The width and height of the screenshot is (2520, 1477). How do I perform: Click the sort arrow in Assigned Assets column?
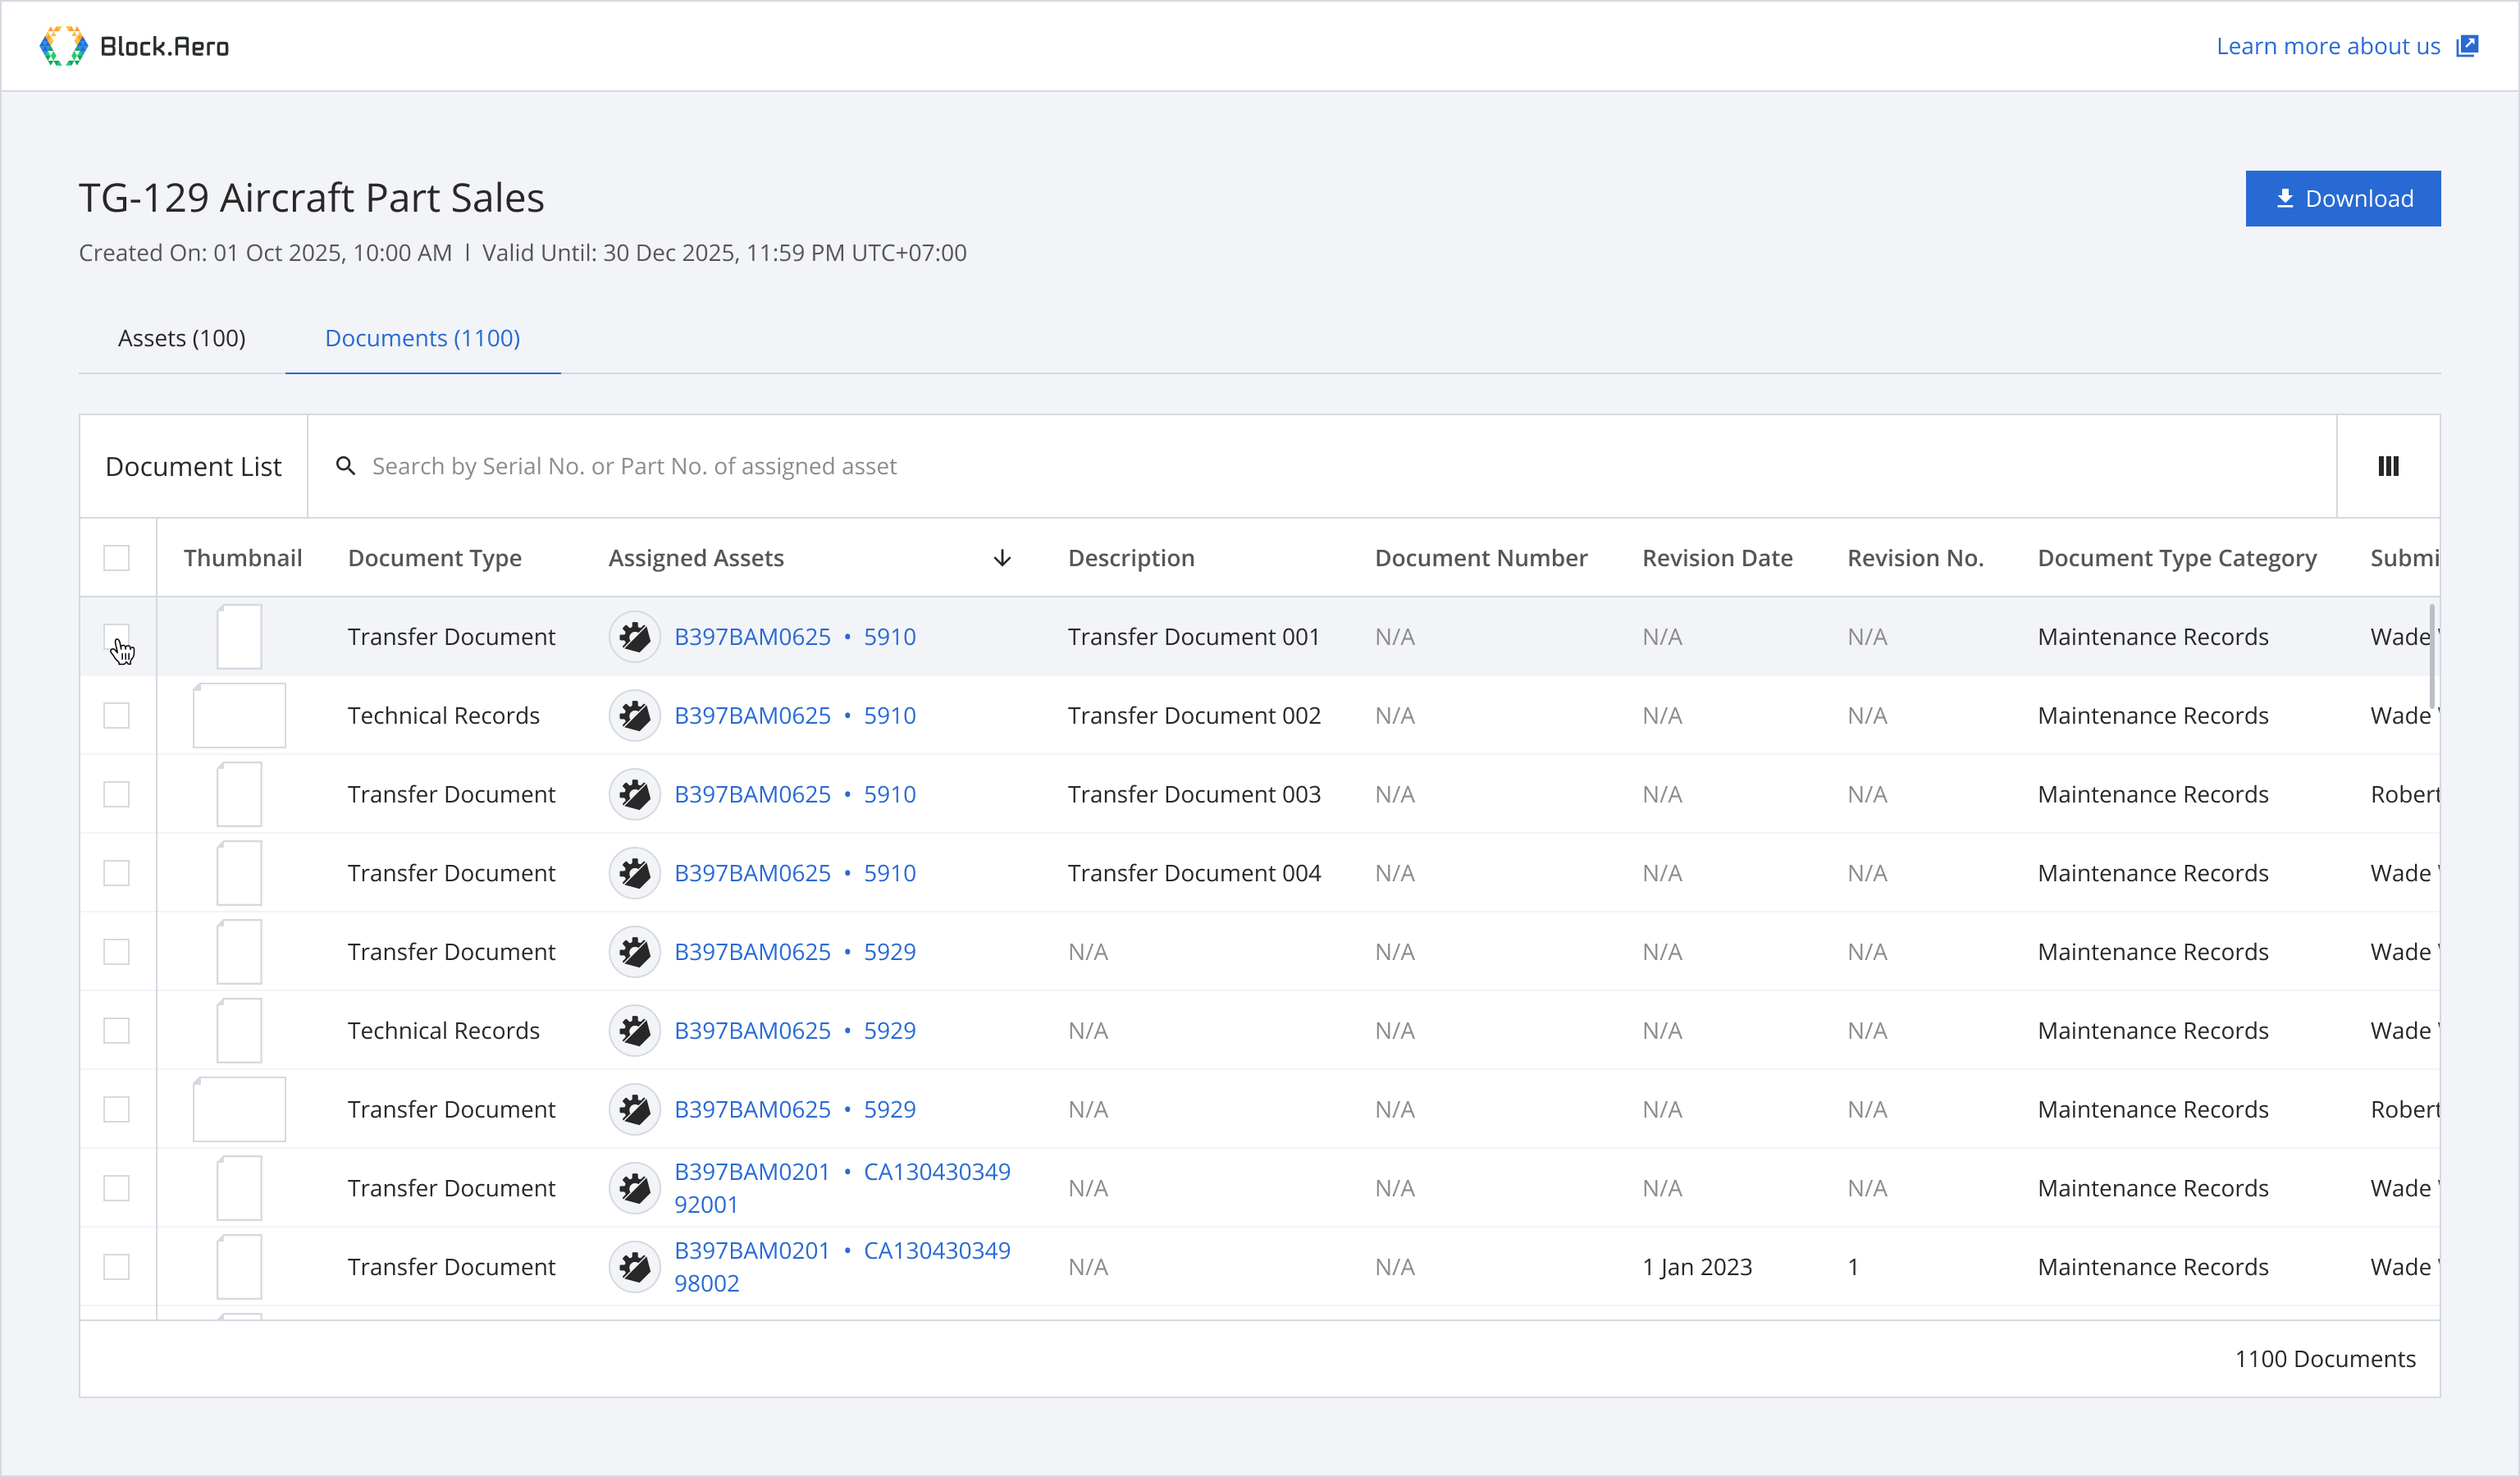pyautogui.click(x=1002, y=558)
